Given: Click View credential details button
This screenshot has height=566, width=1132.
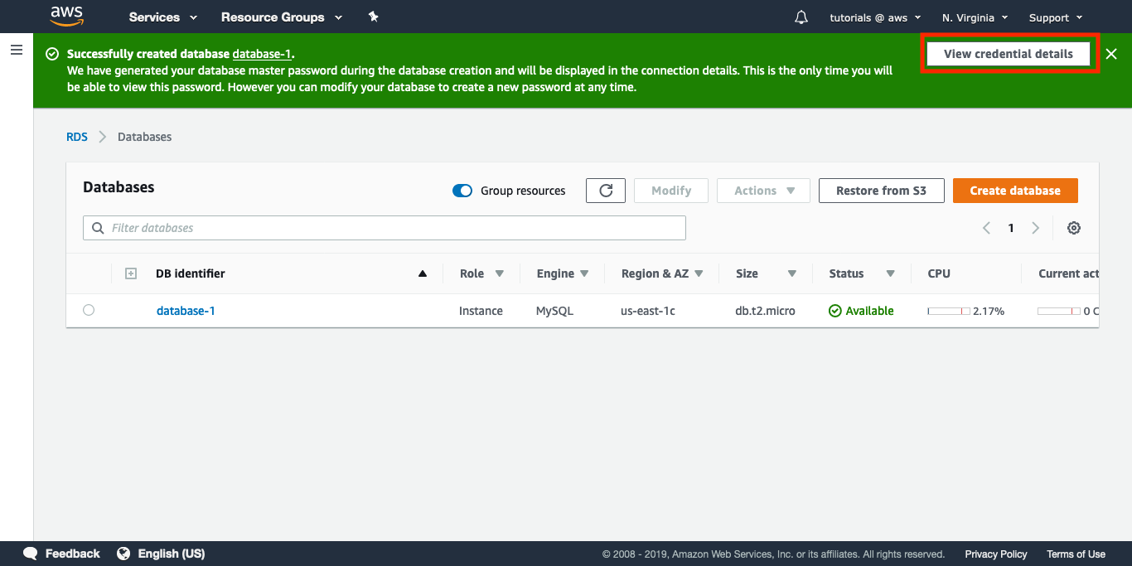Looking at the screenshot, I should coord(1008,54).
